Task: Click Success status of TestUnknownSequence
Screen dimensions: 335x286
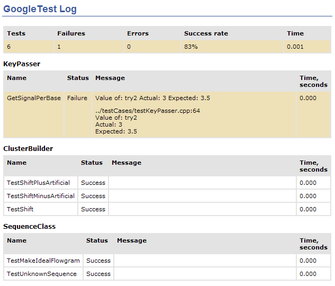Action: (98, 274)
